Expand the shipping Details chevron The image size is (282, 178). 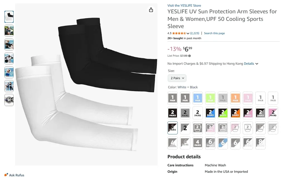[x=256, y=63]
